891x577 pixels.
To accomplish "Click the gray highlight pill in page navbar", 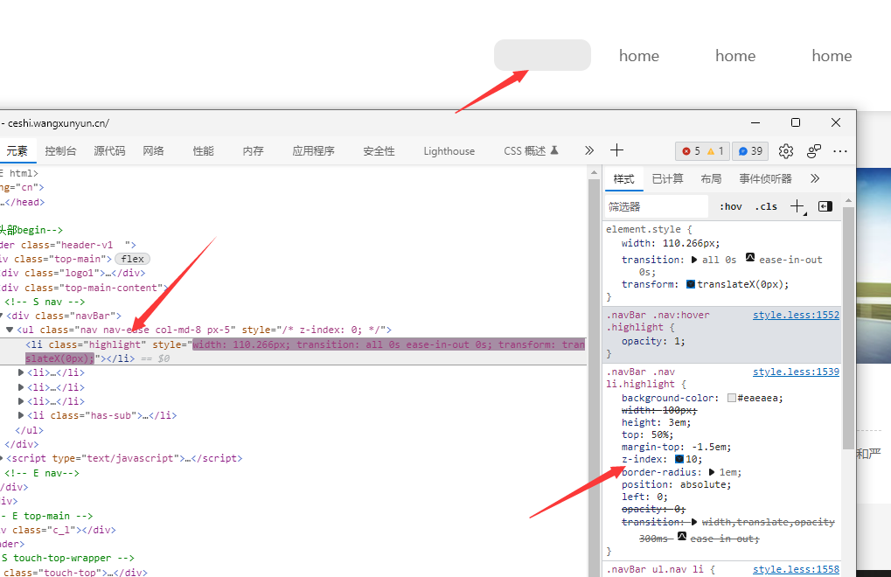I will point(542,55).
